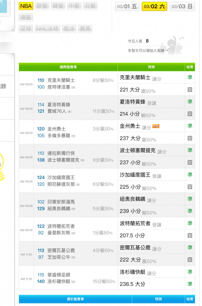Click team 印第安那溜馬

click(x=61, y=202)
